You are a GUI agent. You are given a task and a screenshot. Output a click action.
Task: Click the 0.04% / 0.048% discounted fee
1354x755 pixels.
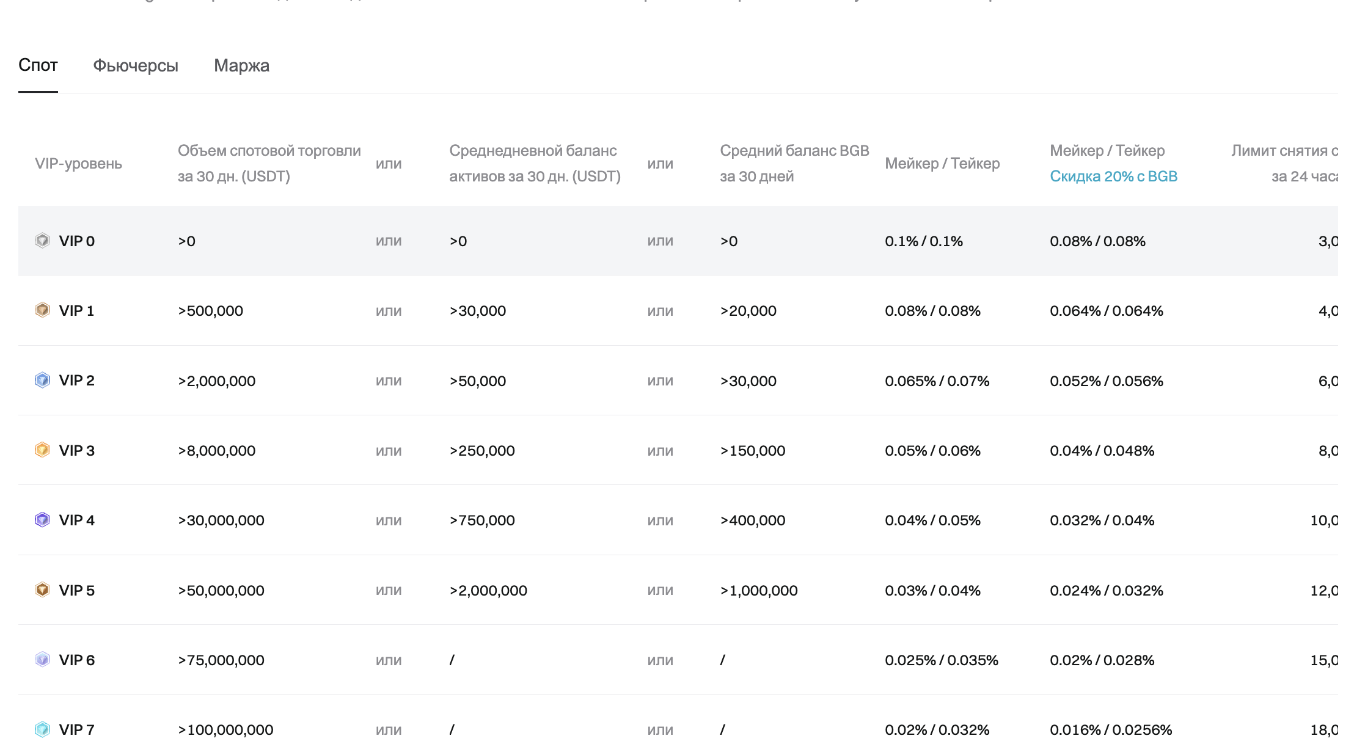point(1102,451)
